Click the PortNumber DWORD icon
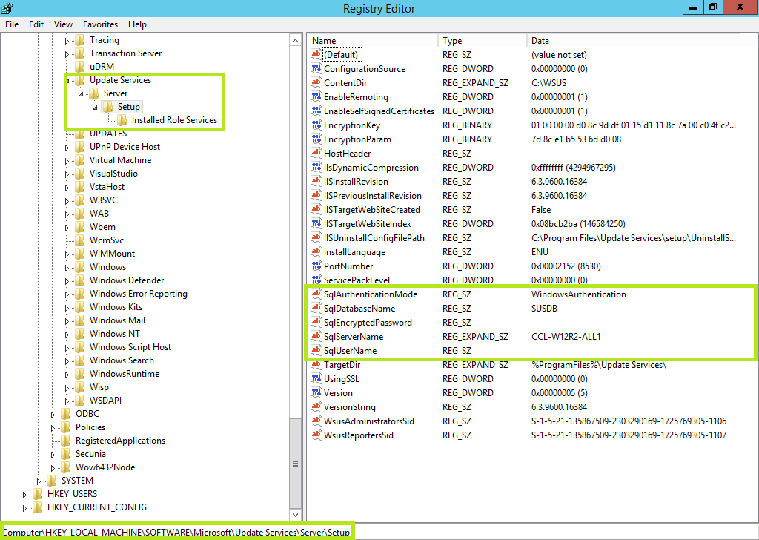Viewport: 759px width, 540px height. pos(316,266)
